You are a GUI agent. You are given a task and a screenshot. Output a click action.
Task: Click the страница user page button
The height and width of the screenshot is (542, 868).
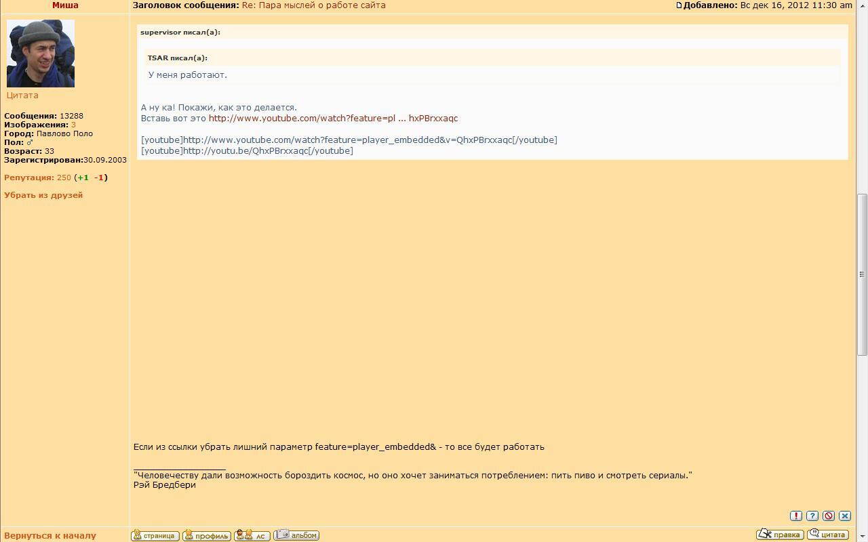(155, 535)
